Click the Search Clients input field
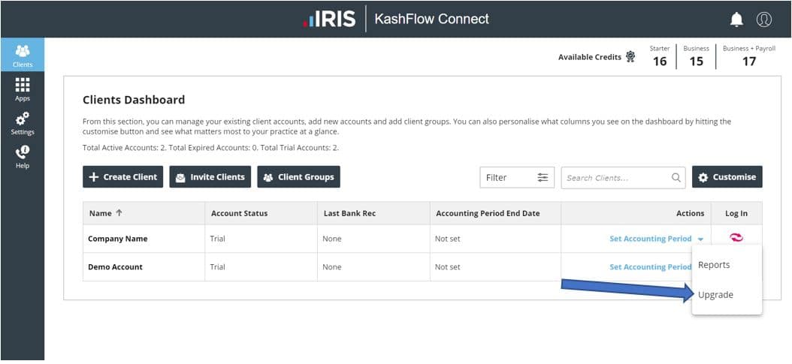Screen dimensions: 792x364 pyautogui.click(x=615, y=177)
